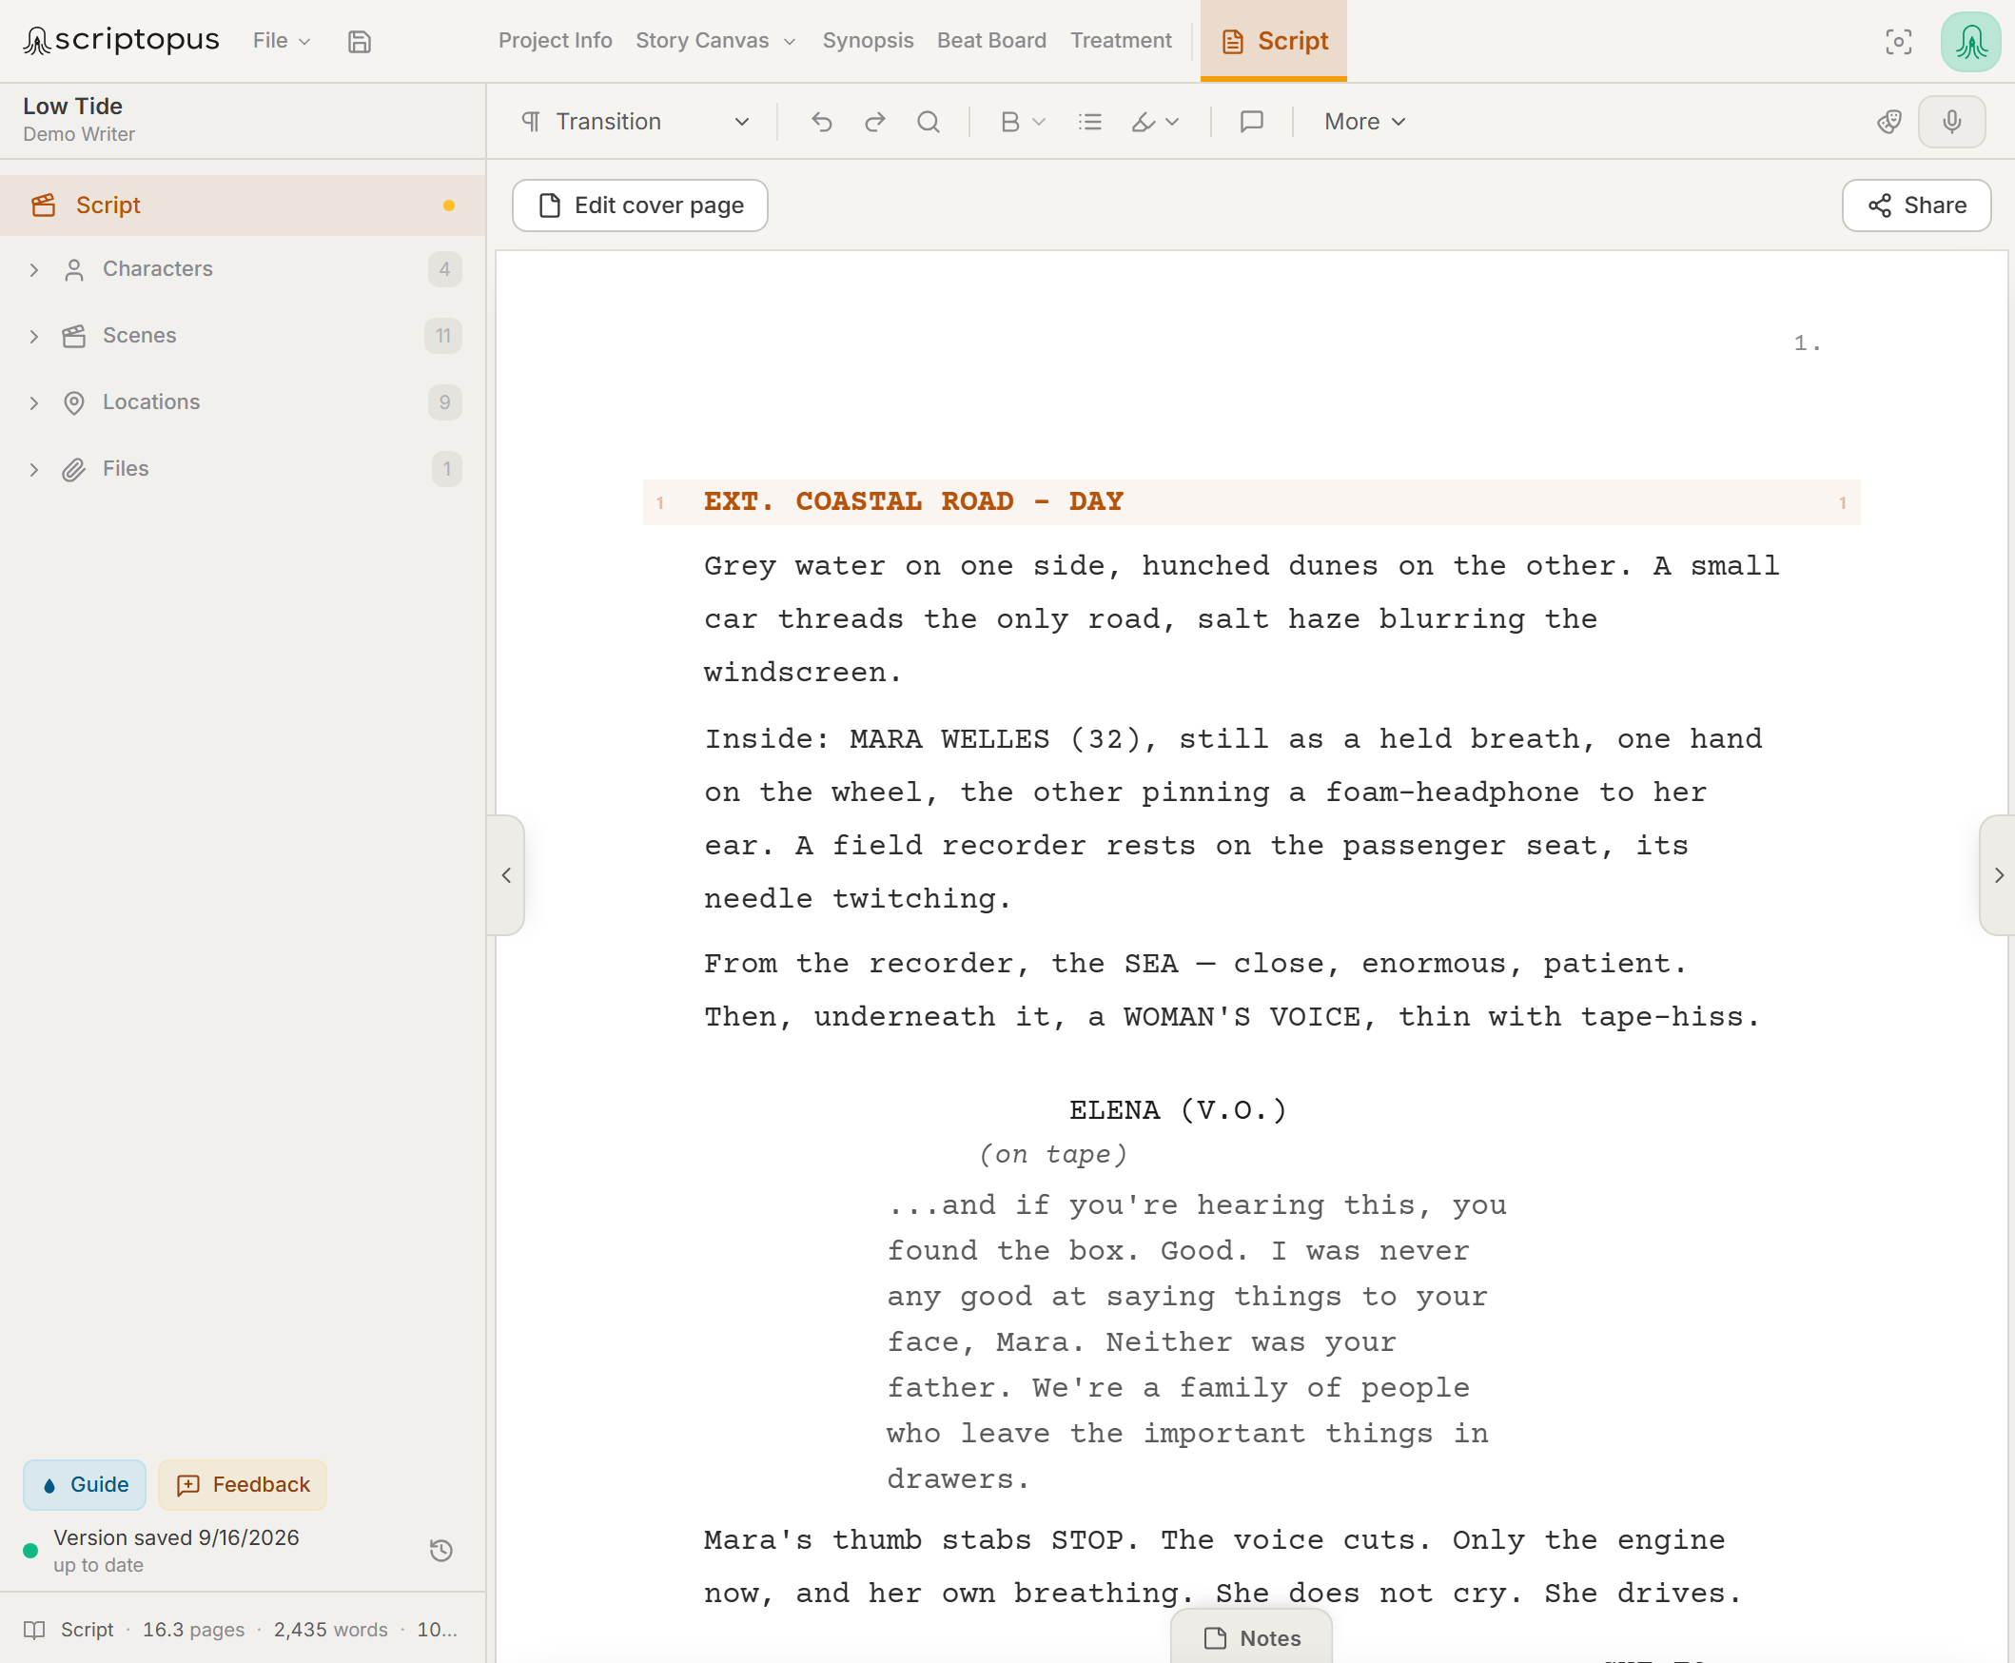Select the active Script tab
Image resolution: width=2015 pixels, height=1663 pixels.
[1274, 41]
